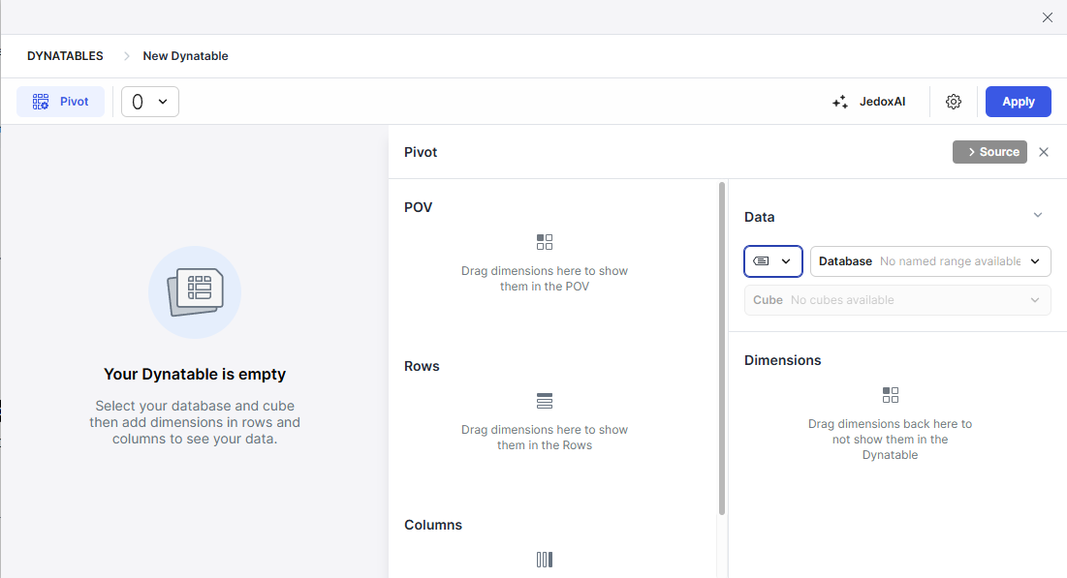
Task: Open the zero value dropdown in toolbar
Action: 150,102
